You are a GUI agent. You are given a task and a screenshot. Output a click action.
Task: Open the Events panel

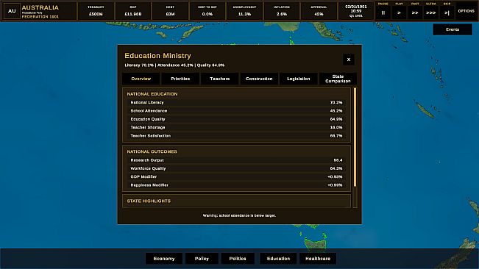click(453, 29)
